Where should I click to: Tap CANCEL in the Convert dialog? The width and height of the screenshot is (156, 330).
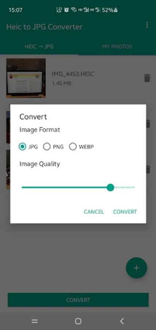click(x=94, y=212)
